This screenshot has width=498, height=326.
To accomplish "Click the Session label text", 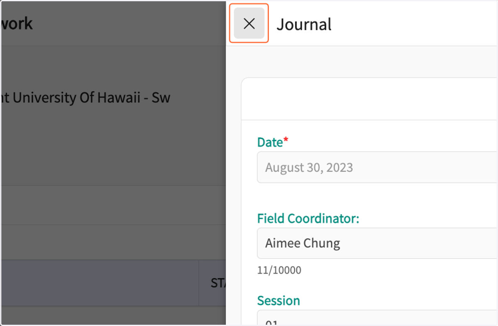I will [278, 300].
